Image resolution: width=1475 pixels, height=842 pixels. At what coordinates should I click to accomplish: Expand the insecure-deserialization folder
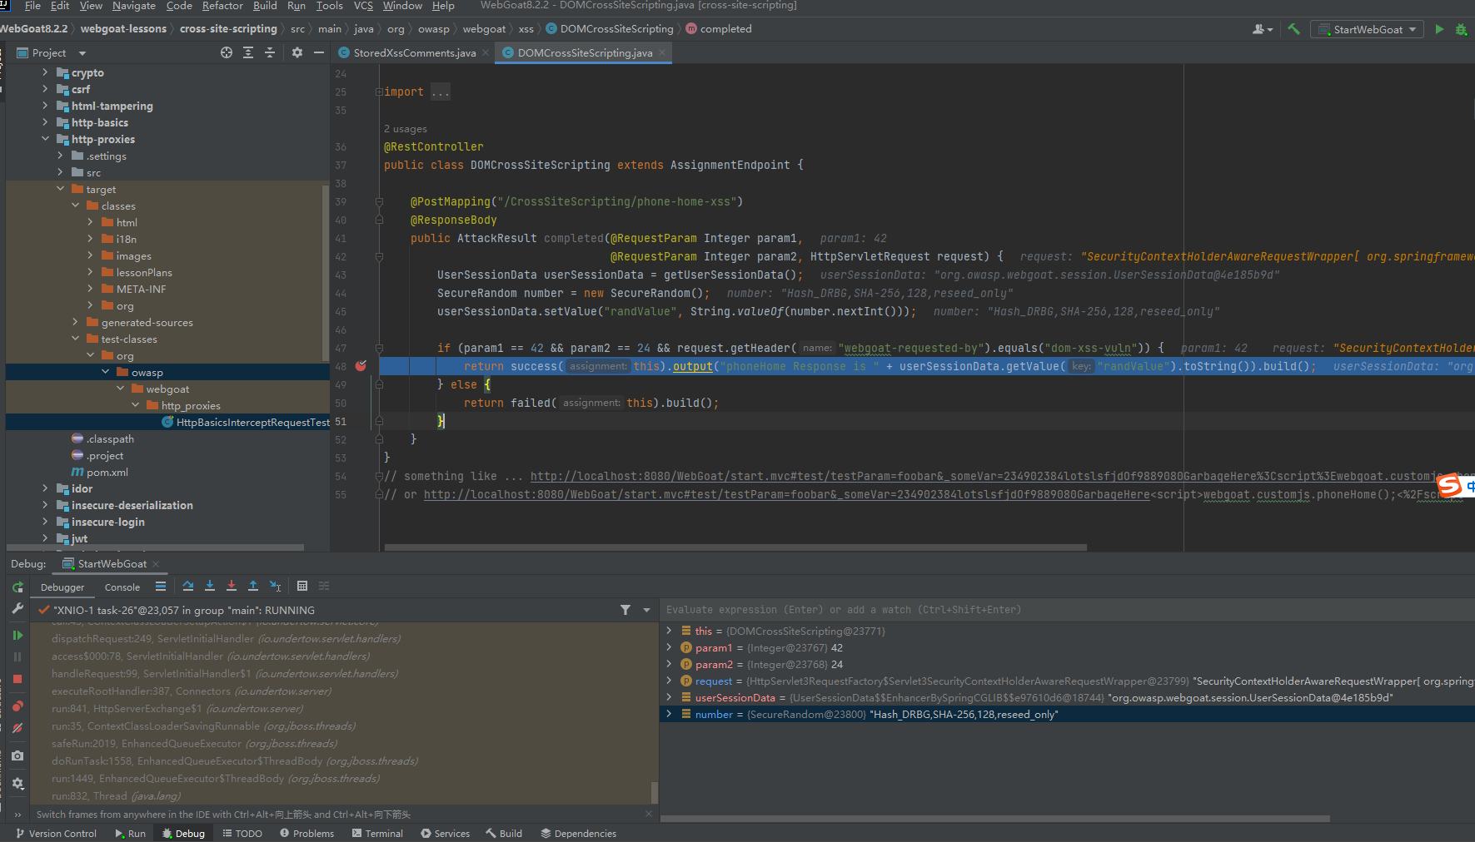tap(45, 505)
